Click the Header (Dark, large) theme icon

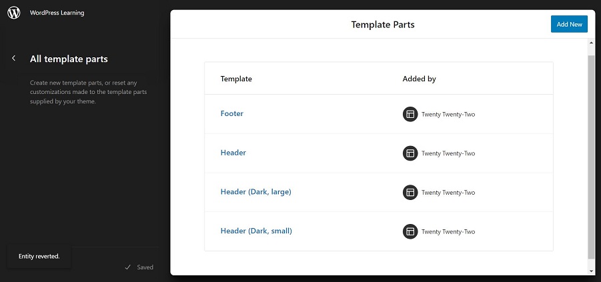pos(410,193)
